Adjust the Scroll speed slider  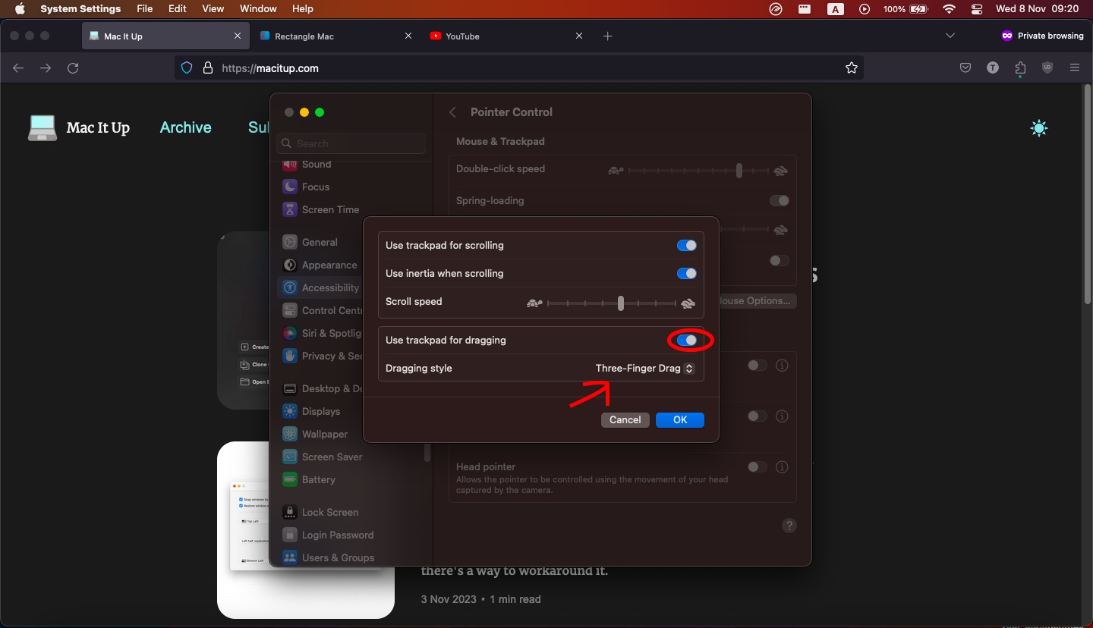(x=620, y=303)
